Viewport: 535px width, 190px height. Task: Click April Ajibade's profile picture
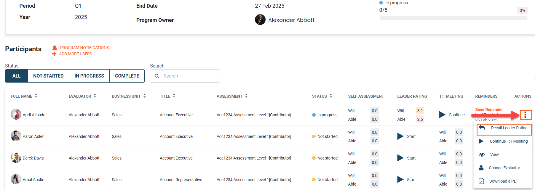point(16,115)
